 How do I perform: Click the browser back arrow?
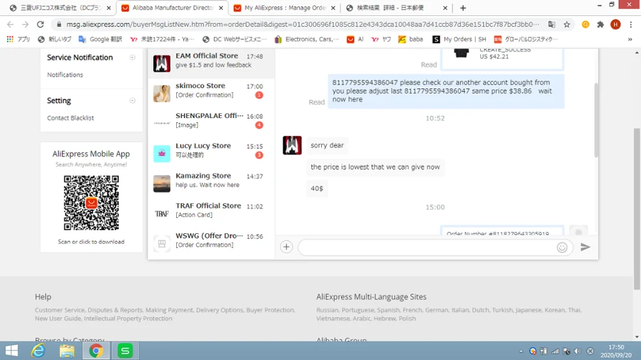[11, 24]
